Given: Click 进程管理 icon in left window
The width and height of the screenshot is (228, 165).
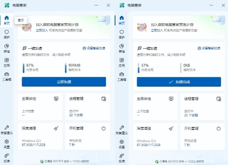Looking at the screenshot, I should point(103,99).
